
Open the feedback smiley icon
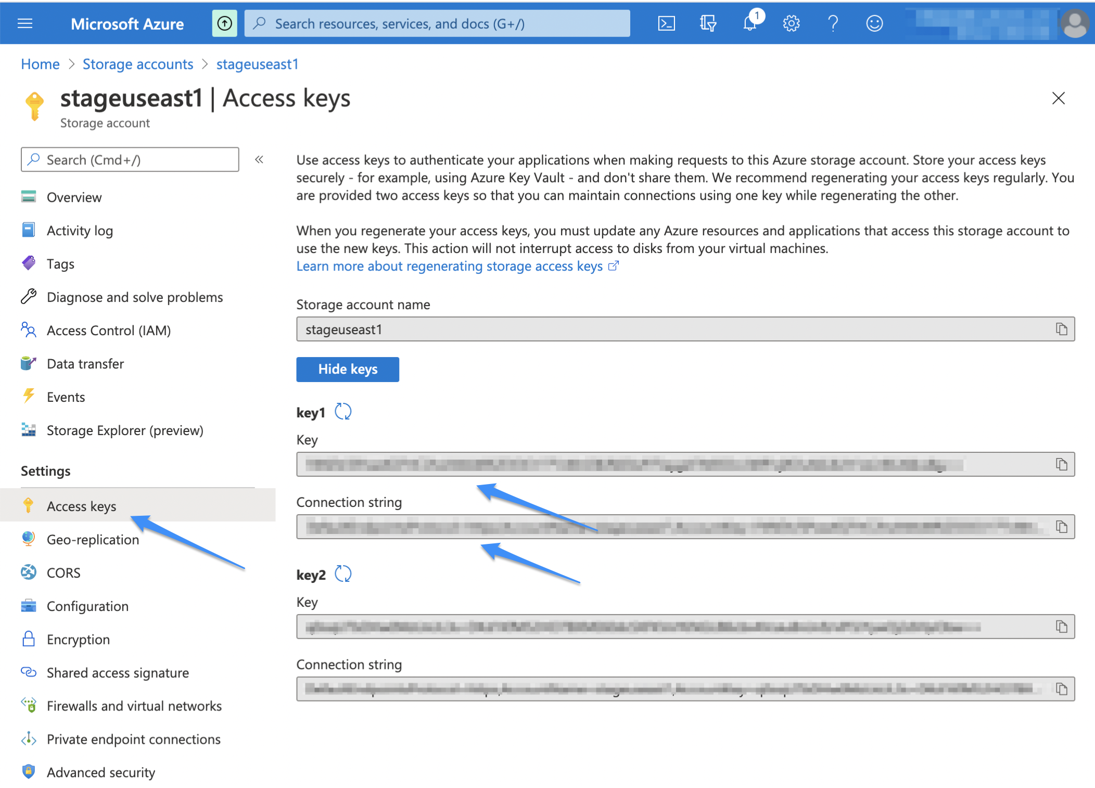click(x=874, y=23)
